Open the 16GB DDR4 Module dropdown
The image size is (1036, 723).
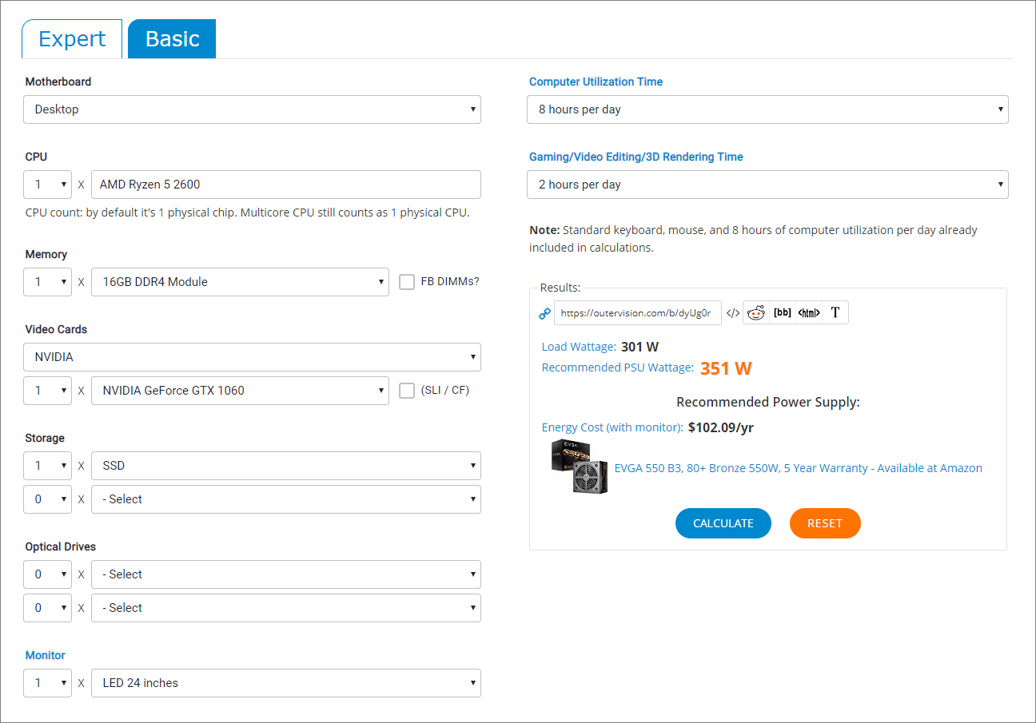pos(241,282)
